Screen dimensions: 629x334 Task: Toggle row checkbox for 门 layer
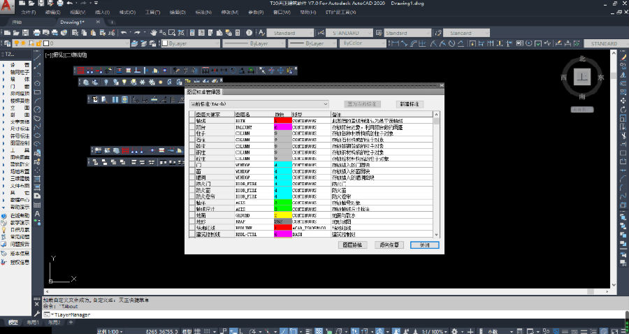[x=191, y=165]
